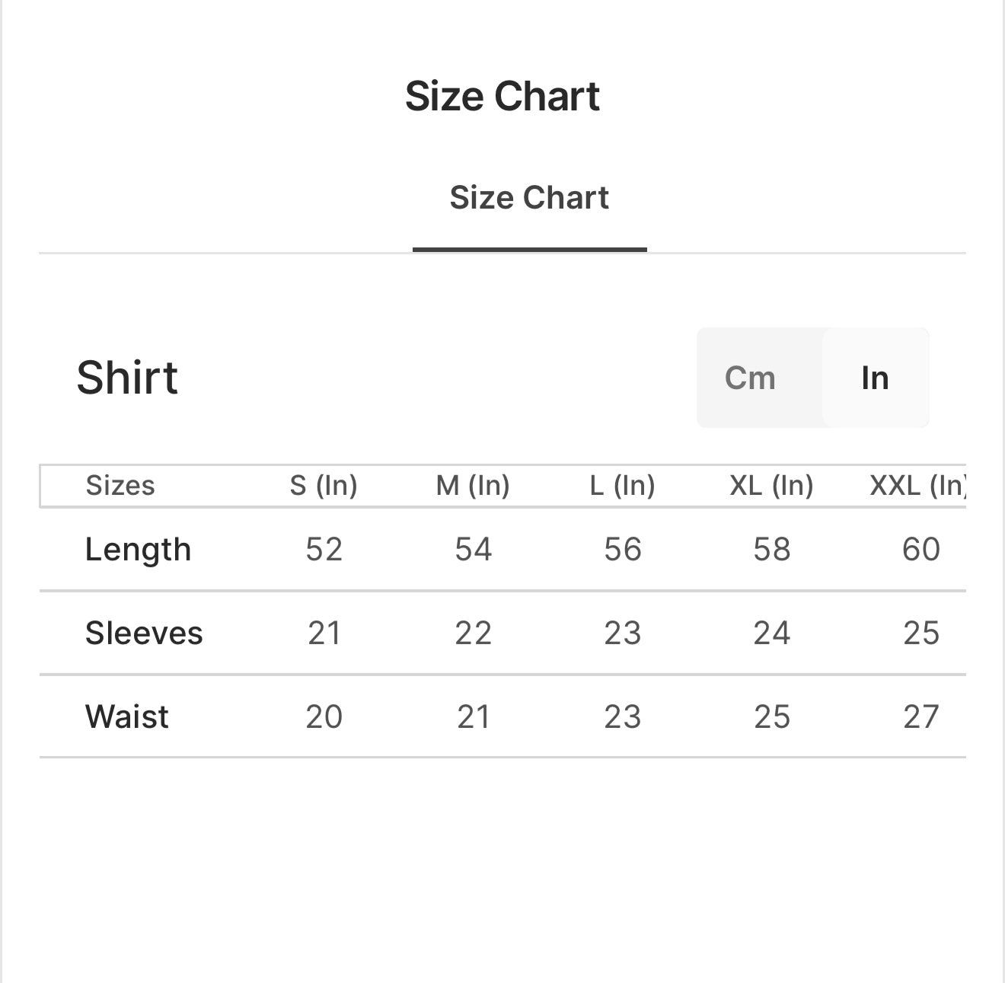Select the Waist row label

pyautogui.click(x=127, y=717)
